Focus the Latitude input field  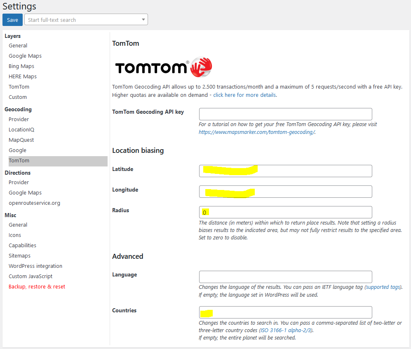point(285,171)
